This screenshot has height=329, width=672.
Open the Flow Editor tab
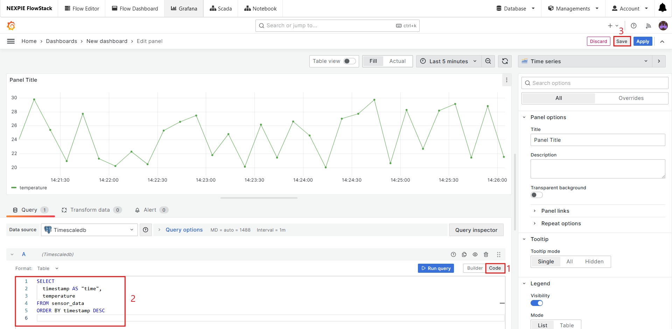click(x=82, y=8)
